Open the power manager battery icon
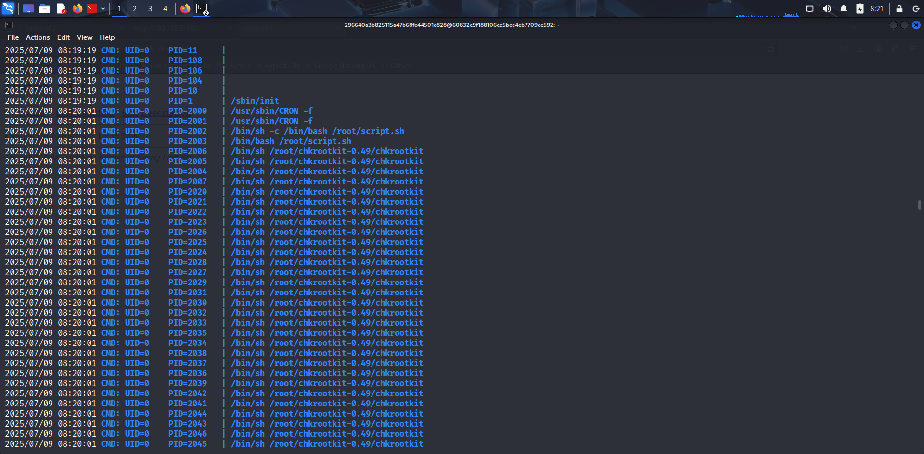The width and height of the screenshot is (924, 454). click(860, 9)
